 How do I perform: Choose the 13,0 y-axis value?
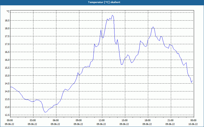point(7,107)
